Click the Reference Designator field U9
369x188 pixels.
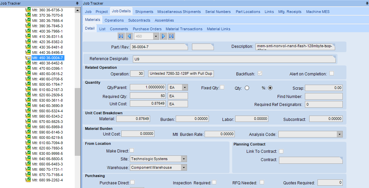[234, 59]
